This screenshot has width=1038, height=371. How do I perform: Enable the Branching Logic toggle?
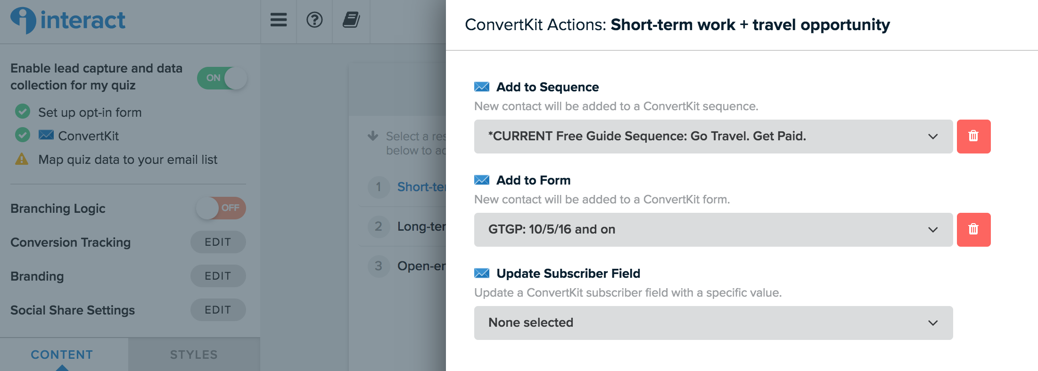[x=221, y=208]
